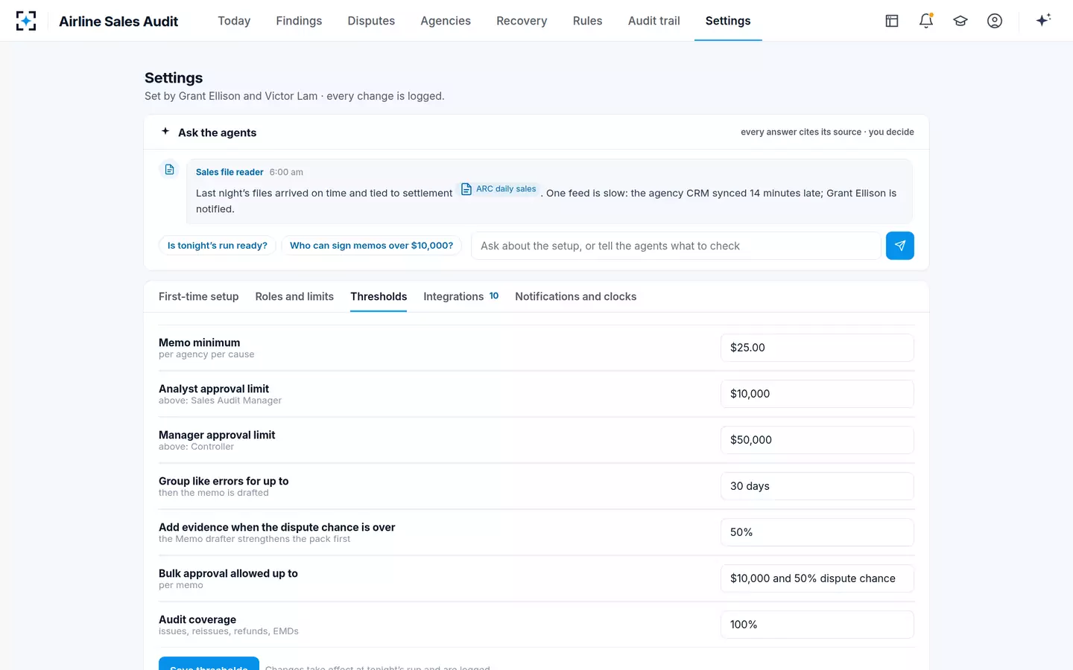
Task: Click the Sales file reader document icon
Action: point(170,170)
